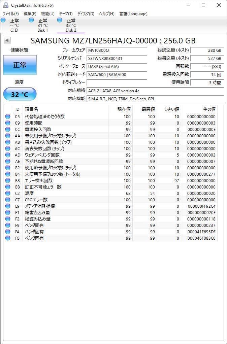The image size is (227, 344).
Task: Click the transfer mode field SATA/600 | SATA/600
Action: point(117,74)
